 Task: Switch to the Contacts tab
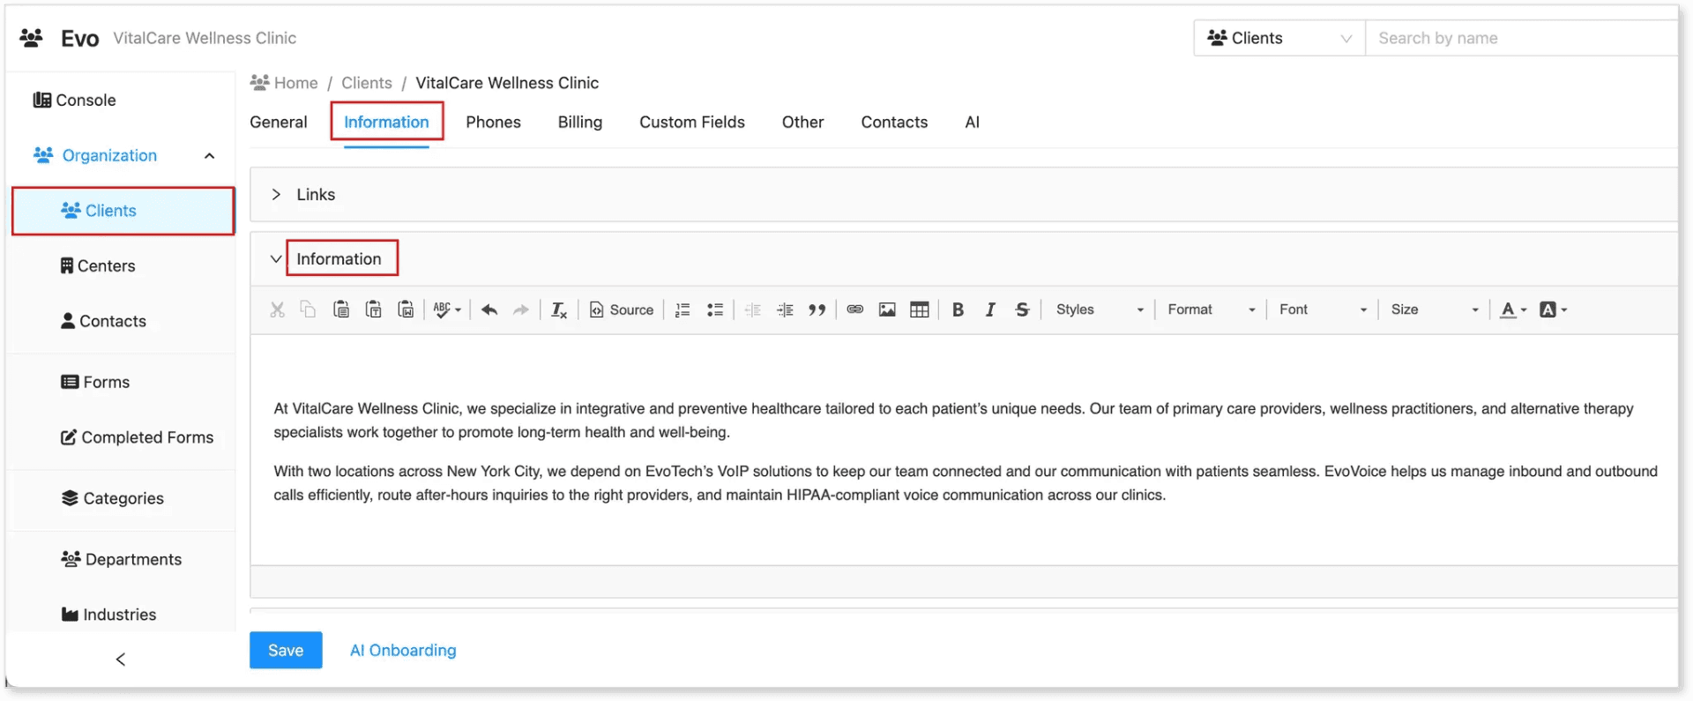(894, 122)
